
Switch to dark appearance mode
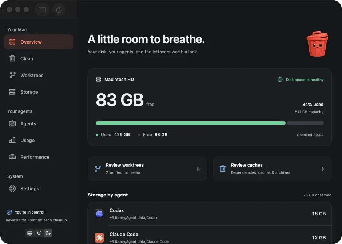pyautogui.click(x=48, y=233)
